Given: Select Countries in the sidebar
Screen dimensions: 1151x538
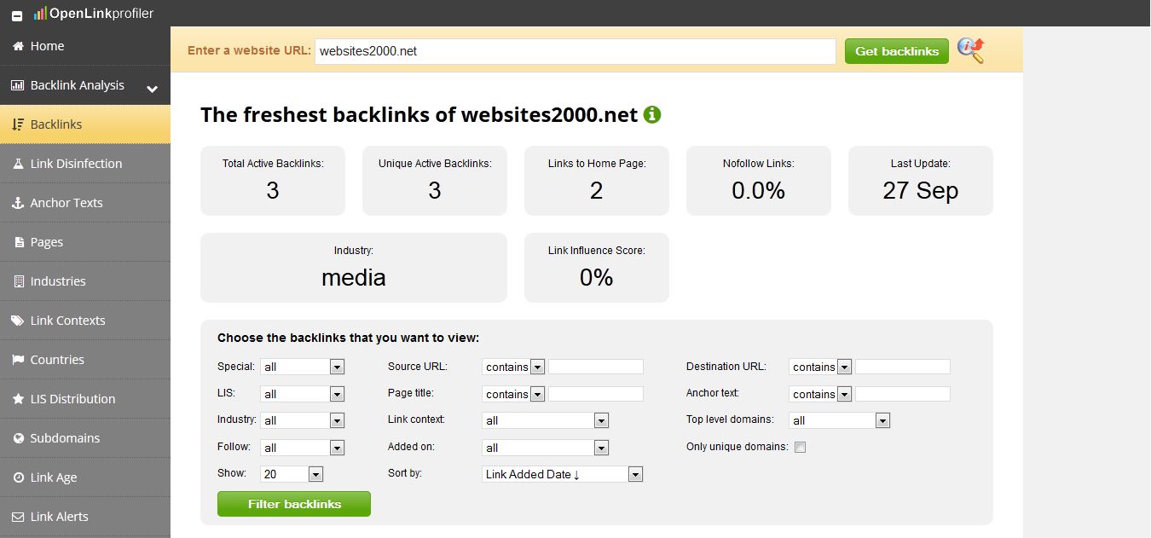Looking at the screenshot, I should [x=85, y=360].
